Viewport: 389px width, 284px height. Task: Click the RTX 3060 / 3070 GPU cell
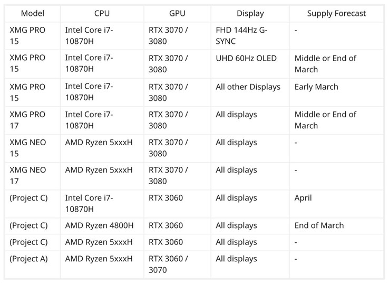coord(168,264)
